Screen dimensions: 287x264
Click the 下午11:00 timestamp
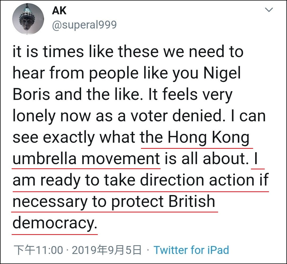[x=39, y=250]
